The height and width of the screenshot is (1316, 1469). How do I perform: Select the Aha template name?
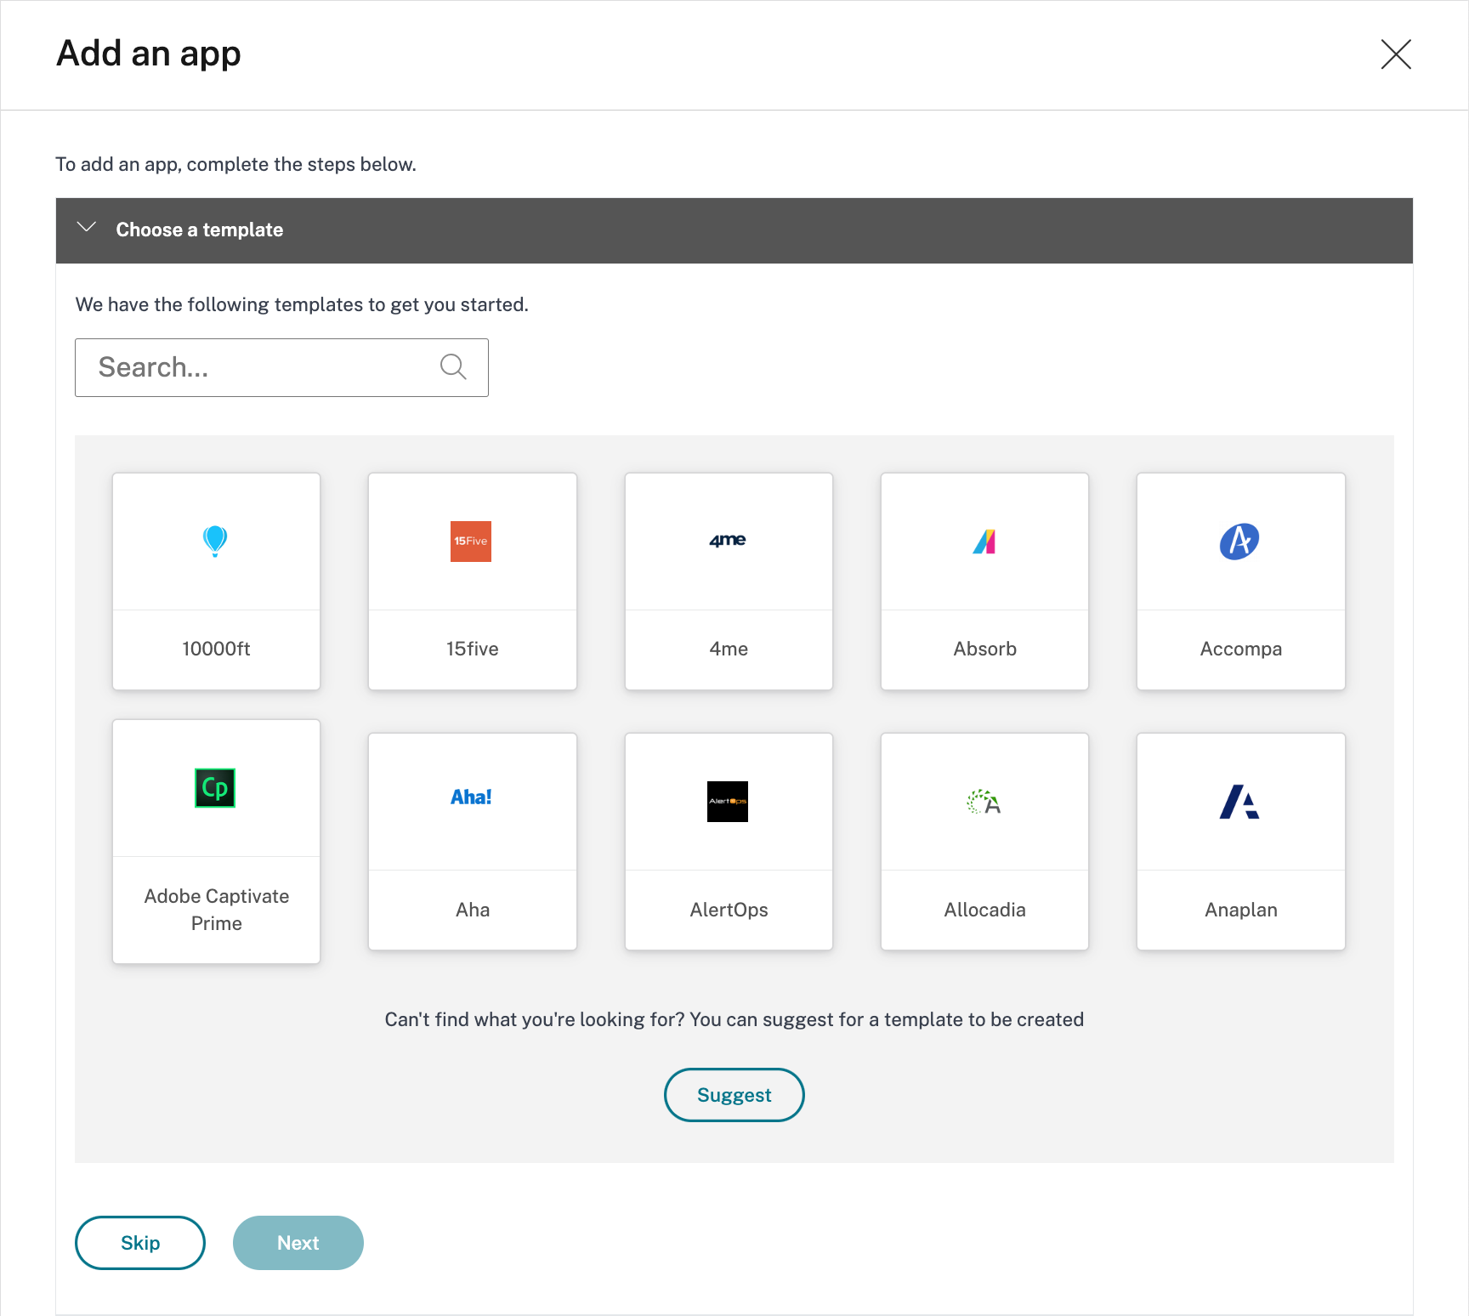point(473,910)
